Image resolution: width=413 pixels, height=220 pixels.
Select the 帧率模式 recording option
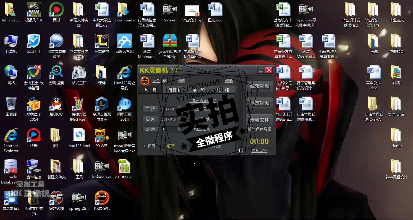click(200, 130)
